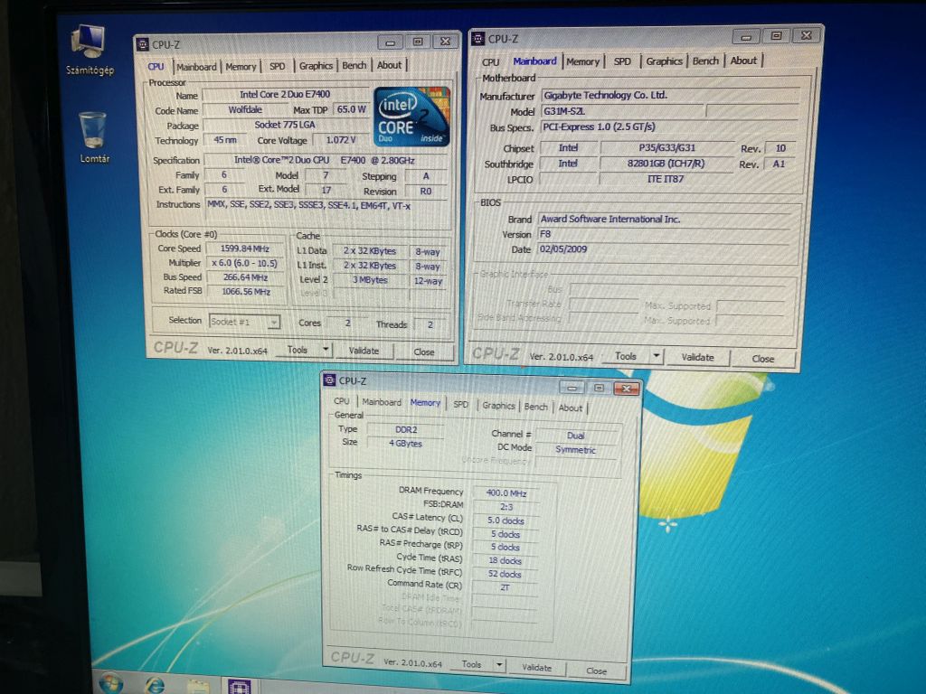Expand Tools dropdown arrow in Memory window
The width and height of the screenshot is (926, 694).
499,664
